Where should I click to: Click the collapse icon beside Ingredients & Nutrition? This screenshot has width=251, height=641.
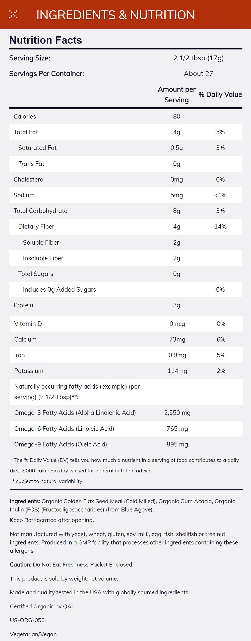coord(13,15)
